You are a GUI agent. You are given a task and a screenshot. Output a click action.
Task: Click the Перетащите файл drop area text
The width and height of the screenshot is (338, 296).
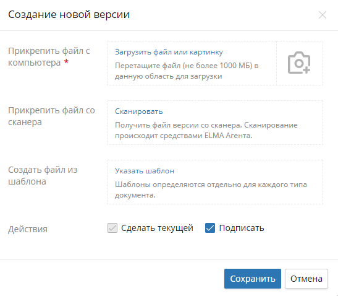[187, 71]
